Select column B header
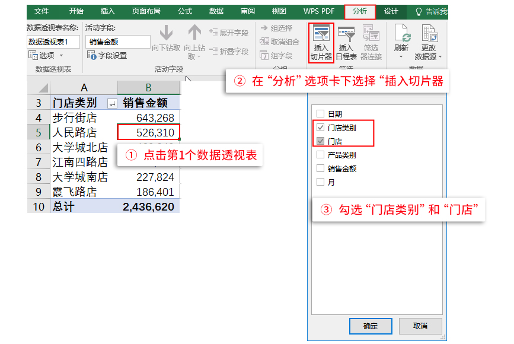This screenshot has width=514, height=344. pyautogui.click(x=148, y=88)
